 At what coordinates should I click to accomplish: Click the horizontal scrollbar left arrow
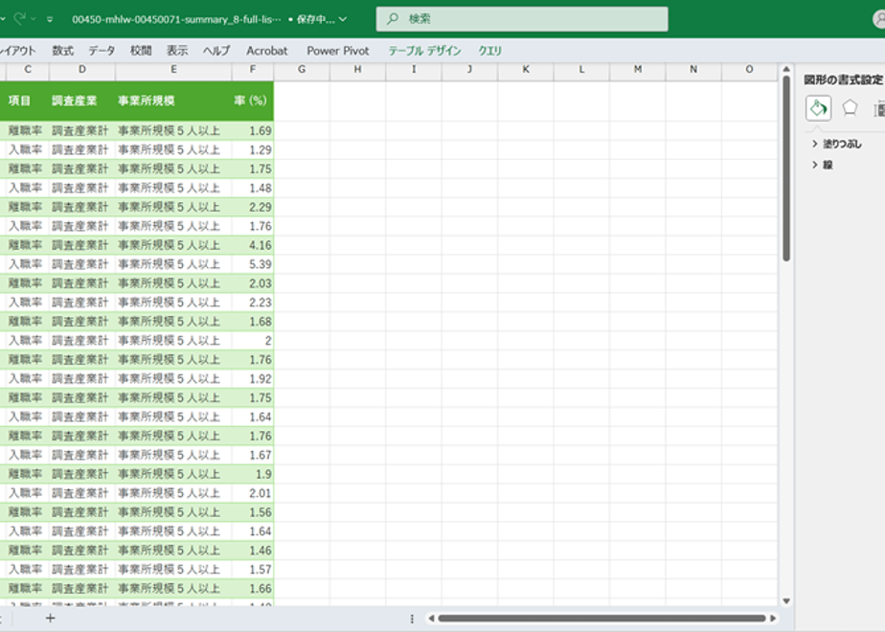click(x=431, y=619)
